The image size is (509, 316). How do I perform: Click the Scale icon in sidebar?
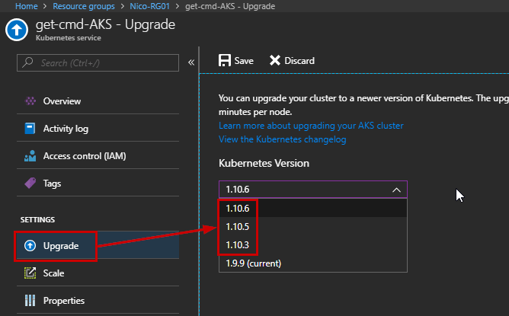coord(30,273)
